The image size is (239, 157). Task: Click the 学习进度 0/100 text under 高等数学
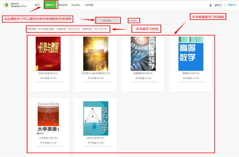click(191, 78)
